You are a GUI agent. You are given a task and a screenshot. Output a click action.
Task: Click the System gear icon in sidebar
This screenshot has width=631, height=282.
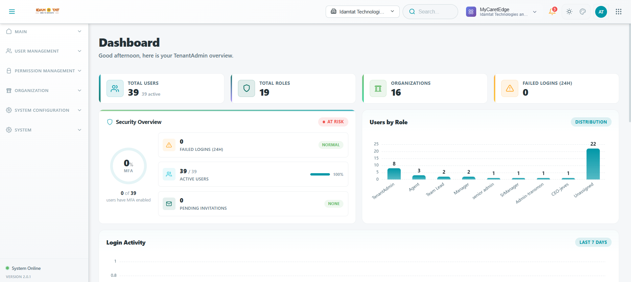(x=9, y=130)
